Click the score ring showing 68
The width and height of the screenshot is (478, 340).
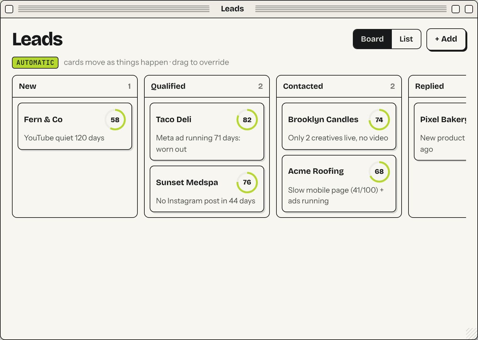tap(379, 172)
